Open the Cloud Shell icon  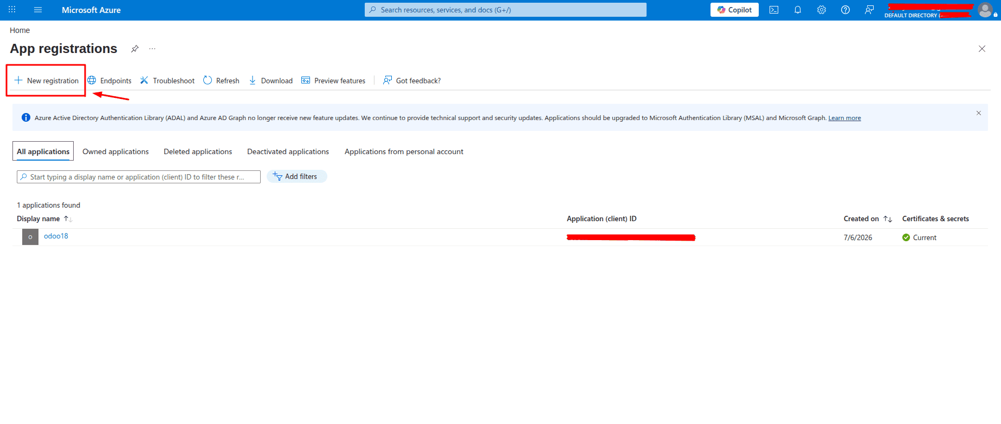(774, 10)
